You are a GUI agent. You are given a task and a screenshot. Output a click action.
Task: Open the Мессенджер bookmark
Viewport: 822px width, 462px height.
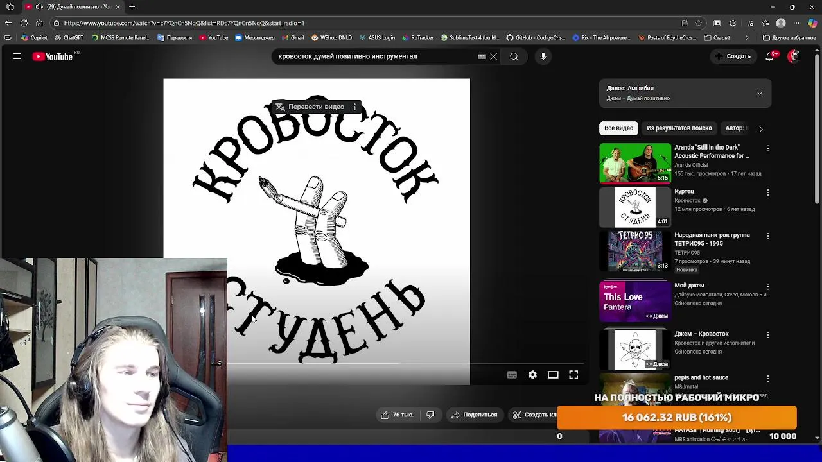tap(255, 38)
